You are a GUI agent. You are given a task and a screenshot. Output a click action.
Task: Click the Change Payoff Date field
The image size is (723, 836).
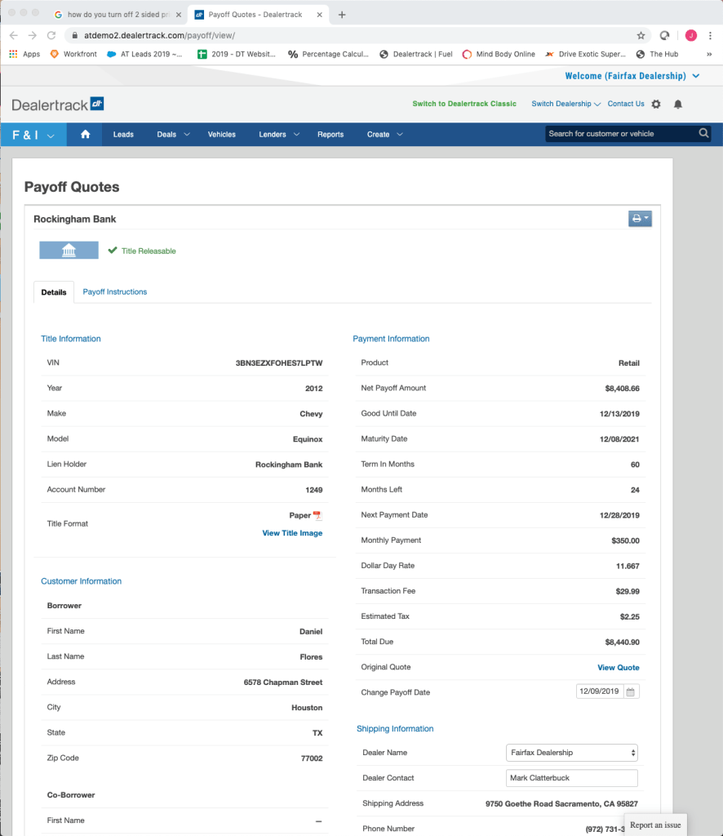600,691
